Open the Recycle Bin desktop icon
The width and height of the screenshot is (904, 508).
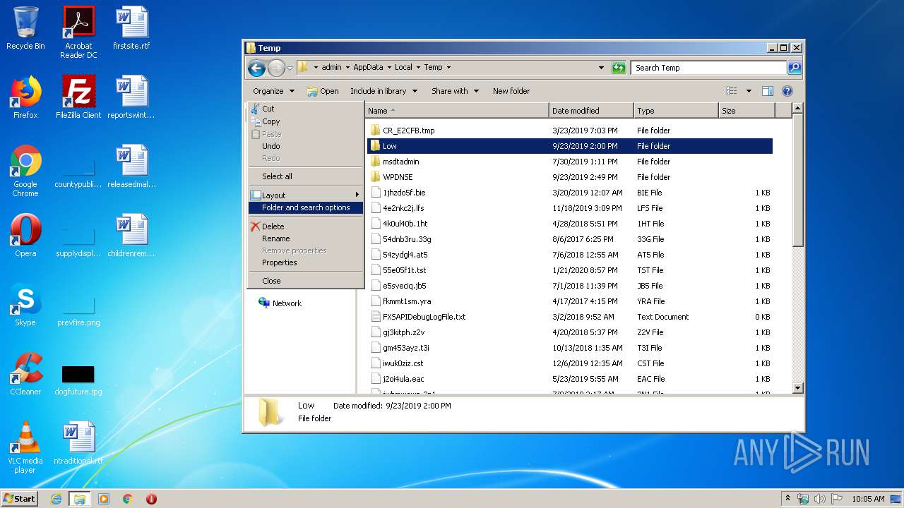point(25,28)
